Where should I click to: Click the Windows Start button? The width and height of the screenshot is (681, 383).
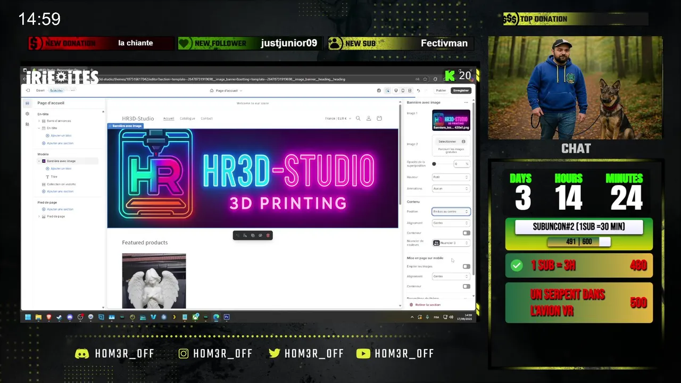(28, 317)
